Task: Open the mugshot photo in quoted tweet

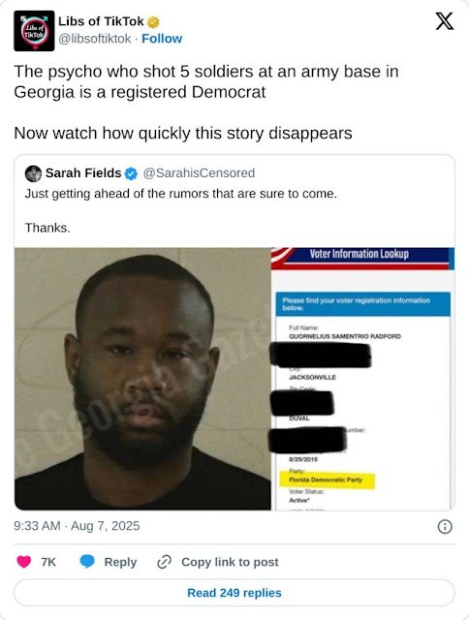Action: (142, 379)
